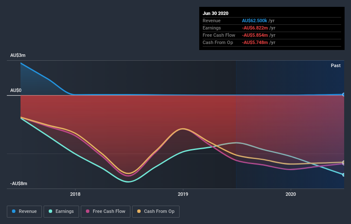The width and height of the screenshot is (351, 224).
Task: Click the Jun 30 2020 tooltip date
Action: pyautogui.click(x=215, y=13)
